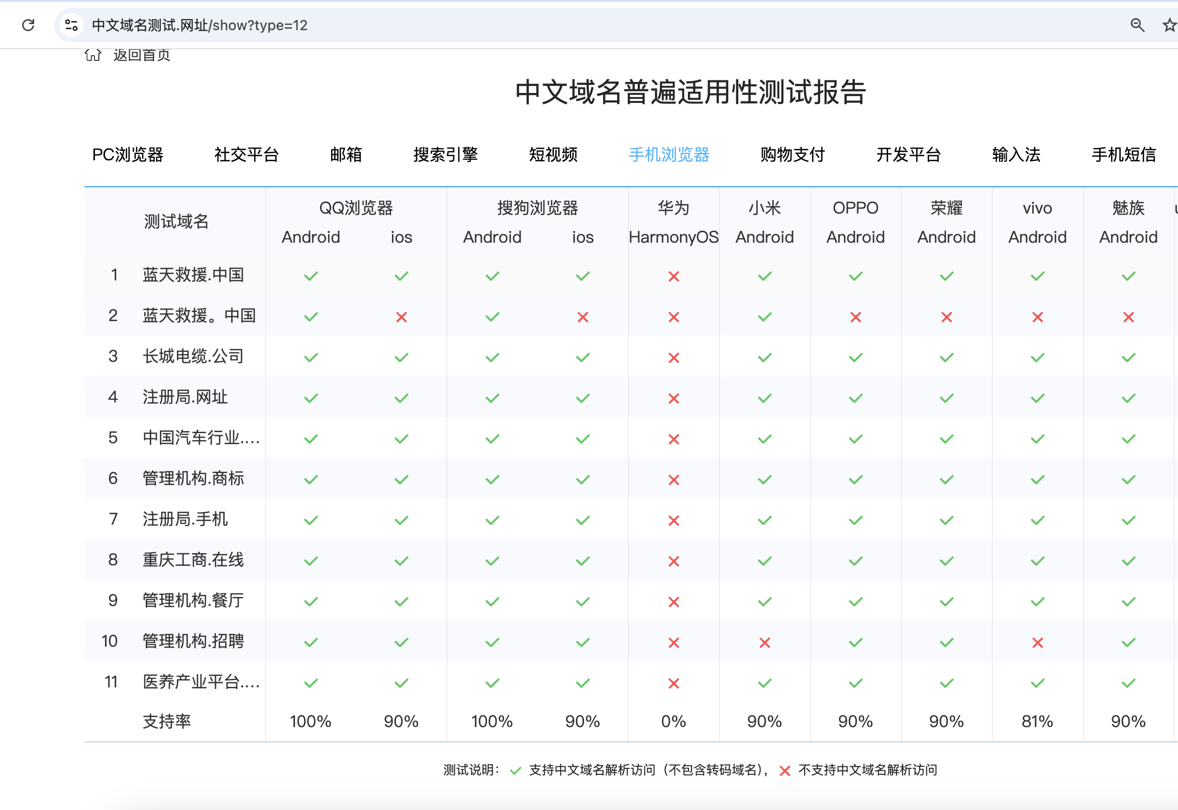Click the zoom magnifier icon in address bar
The image size is (1178, 810).
[x=1137, y=25]
